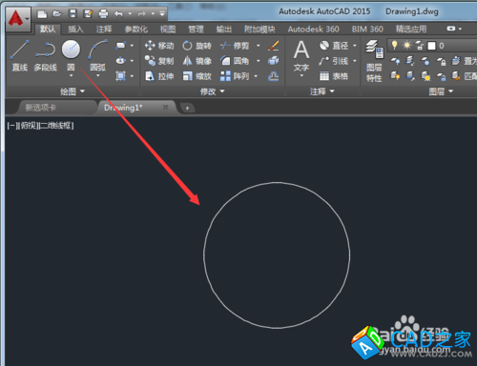Toggle the layer lock icon
477x366 pixels.
420,46
